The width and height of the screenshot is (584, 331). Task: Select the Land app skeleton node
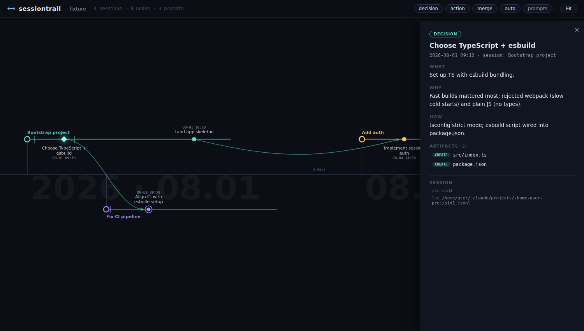tap(194, 139)
